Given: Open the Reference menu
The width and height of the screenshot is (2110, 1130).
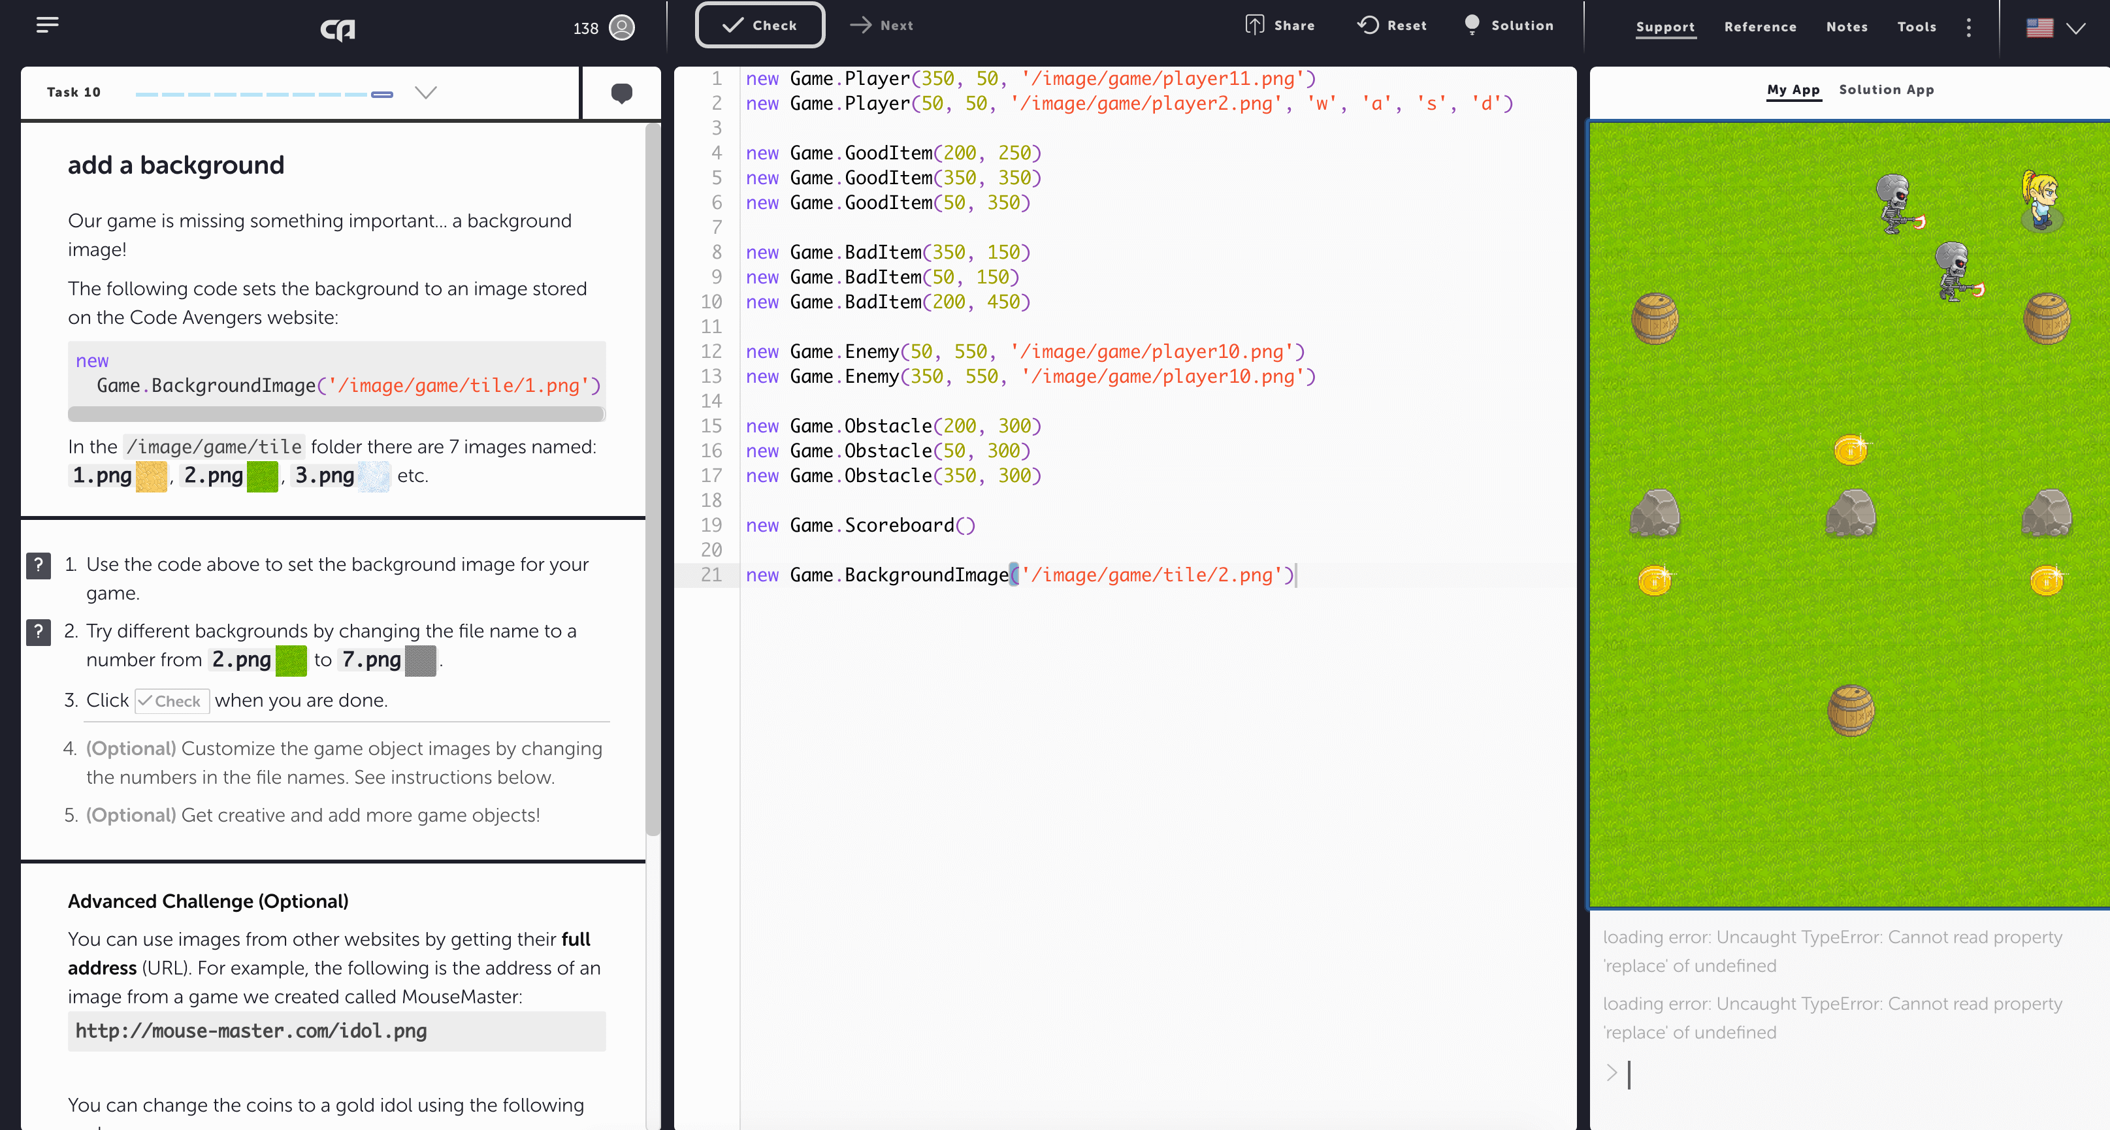Looking at the screenshot, I should tap(1761, 27).
